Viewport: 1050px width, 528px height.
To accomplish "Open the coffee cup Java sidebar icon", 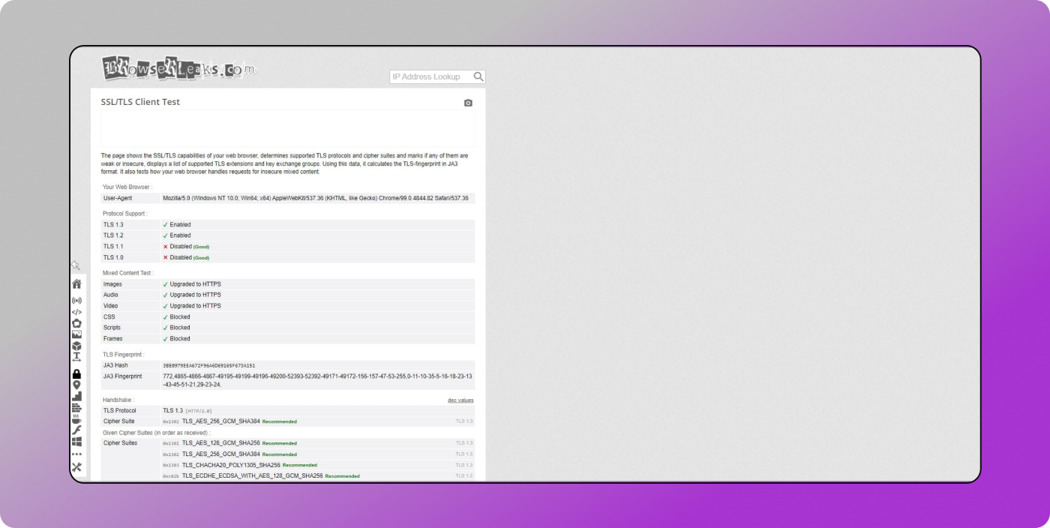I will 76,418.
